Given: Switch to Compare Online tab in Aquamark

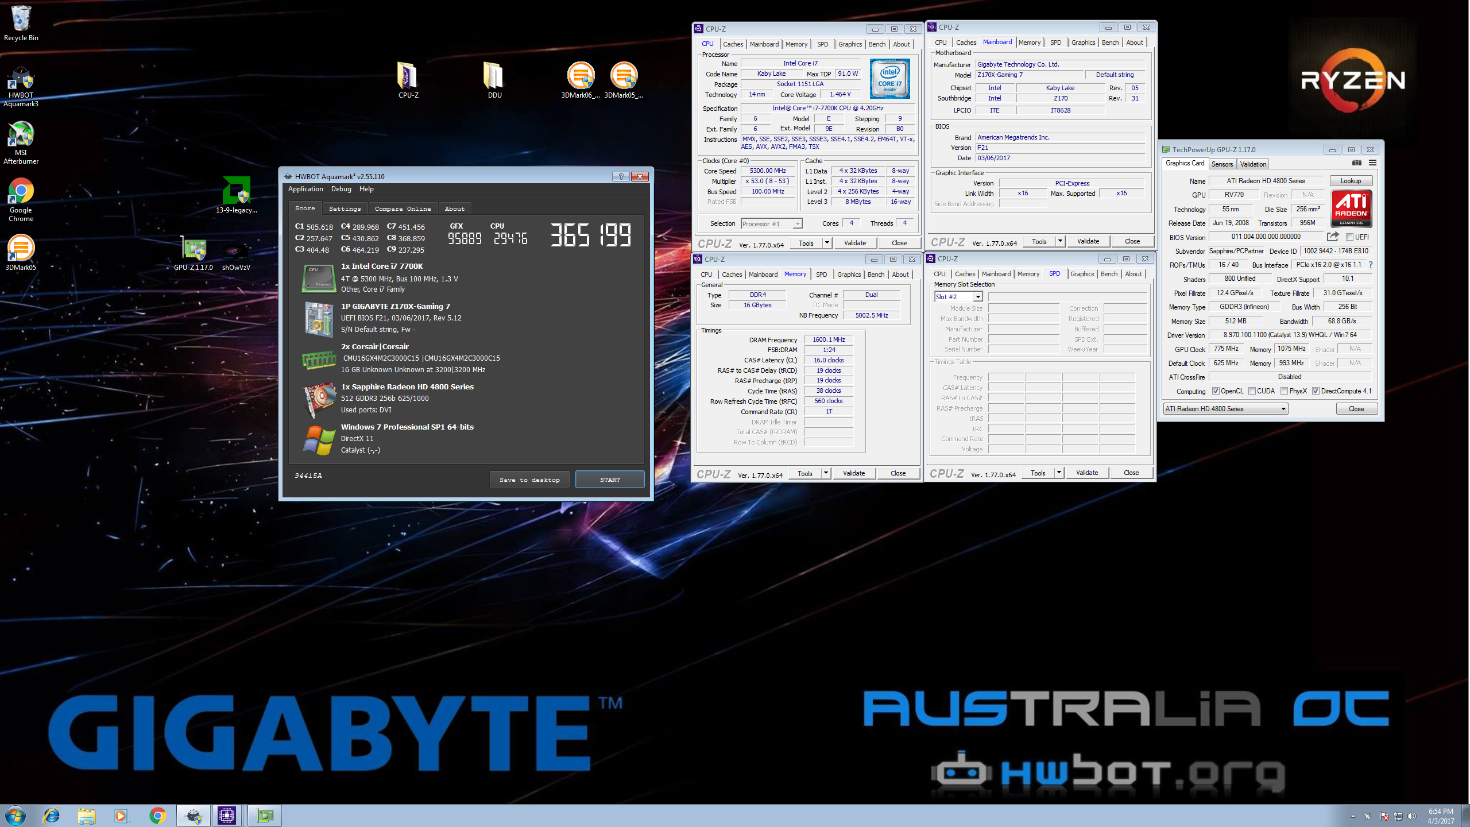Looking at the screenshot, I should pyautogui.click(x=403, y=208).
